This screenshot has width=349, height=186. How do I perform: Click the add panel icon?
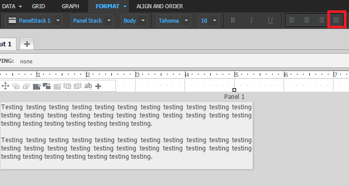(37, 86)
